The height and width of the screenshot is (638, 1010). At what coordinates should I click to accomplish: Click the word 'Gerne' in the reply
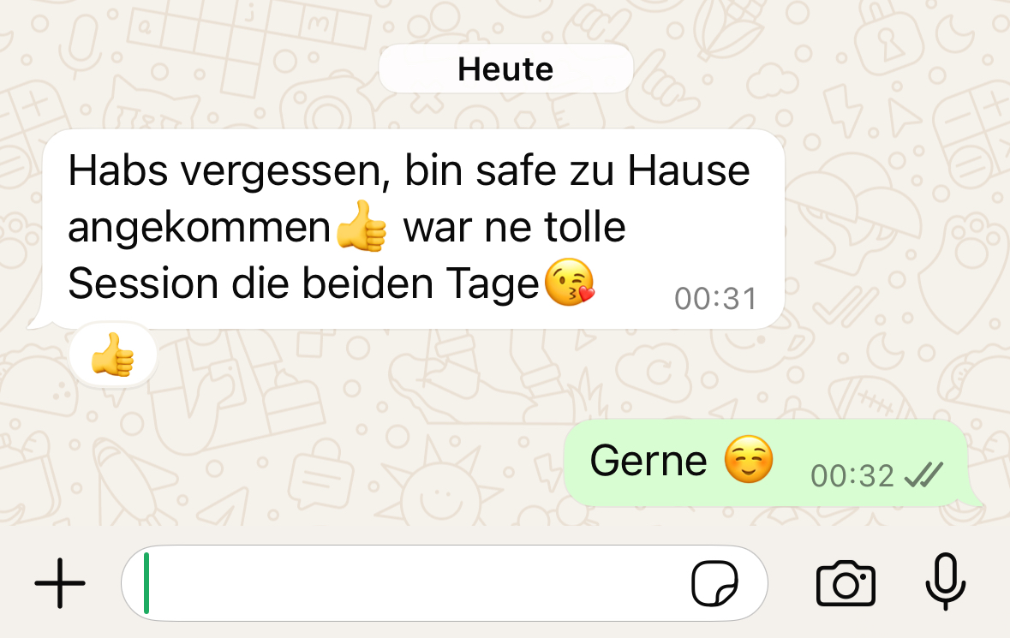(648, 461)
